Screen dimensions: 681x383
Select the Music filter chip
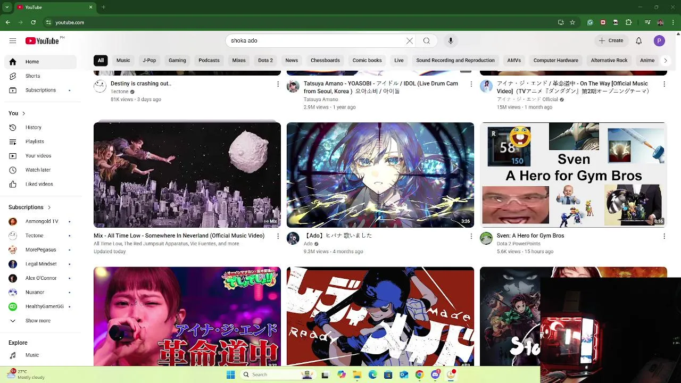123,61
